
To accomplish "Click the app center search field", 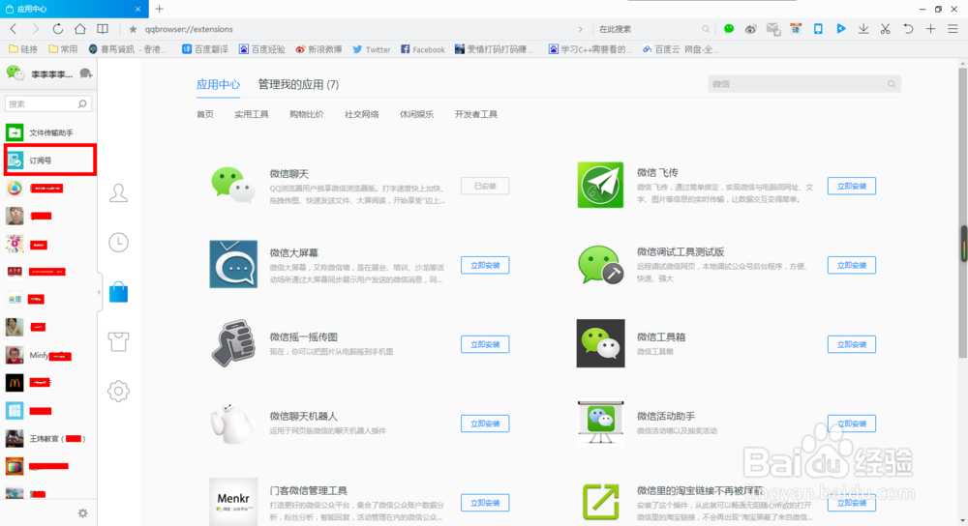I will (804, 84).
